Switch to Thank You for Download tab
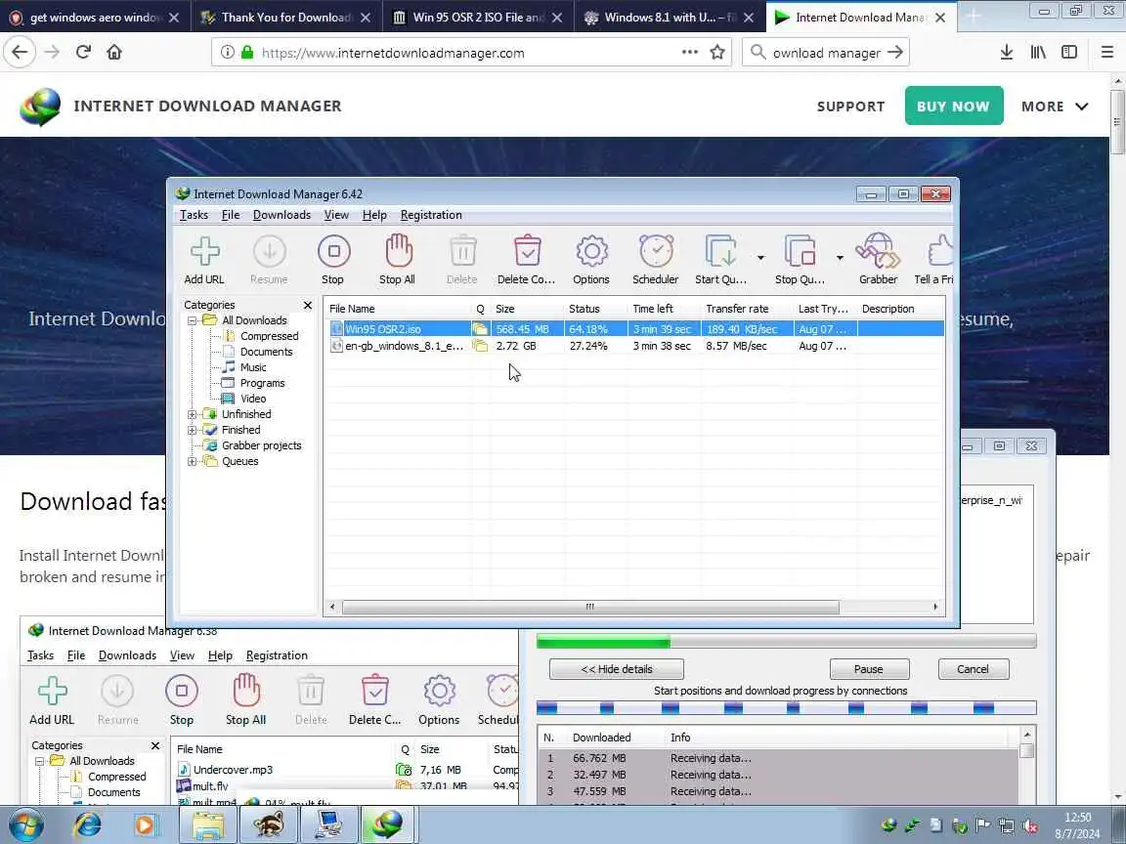Viewport: 1126px width, 844px height. tap(285, 18)
